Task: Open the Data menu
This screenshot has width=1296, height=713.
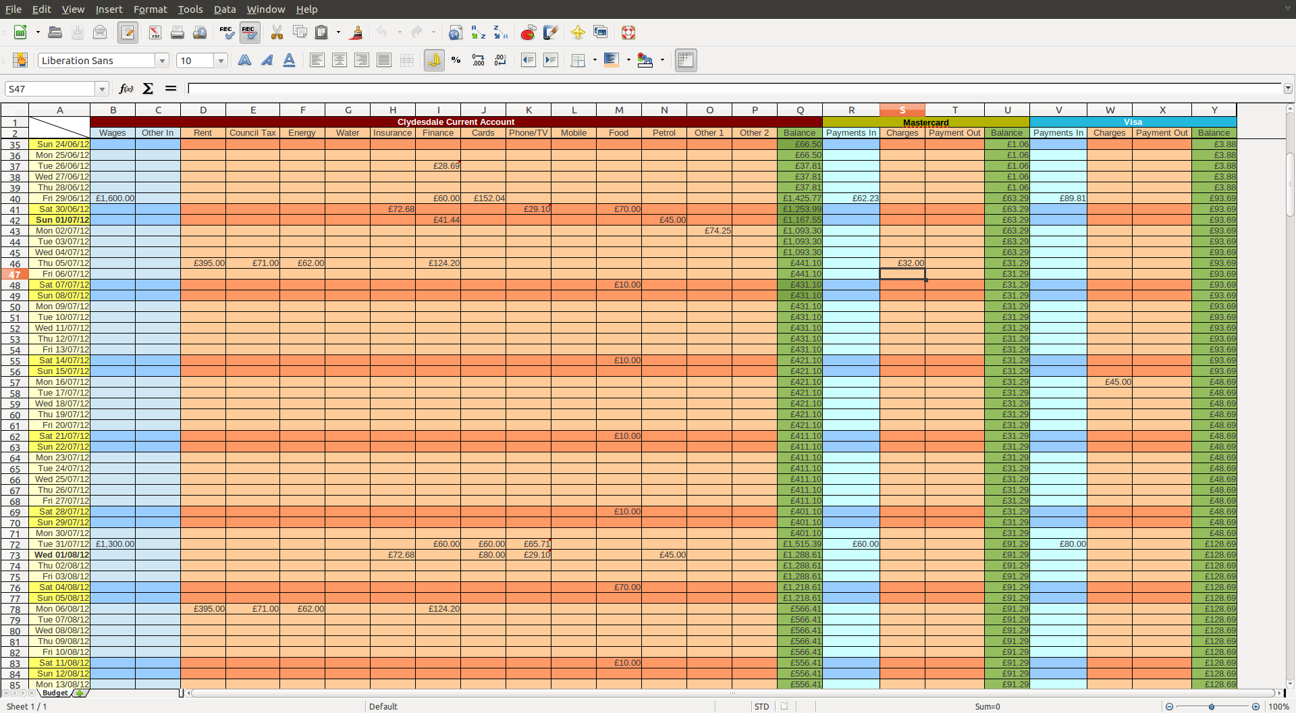Action: pos(225,9)
